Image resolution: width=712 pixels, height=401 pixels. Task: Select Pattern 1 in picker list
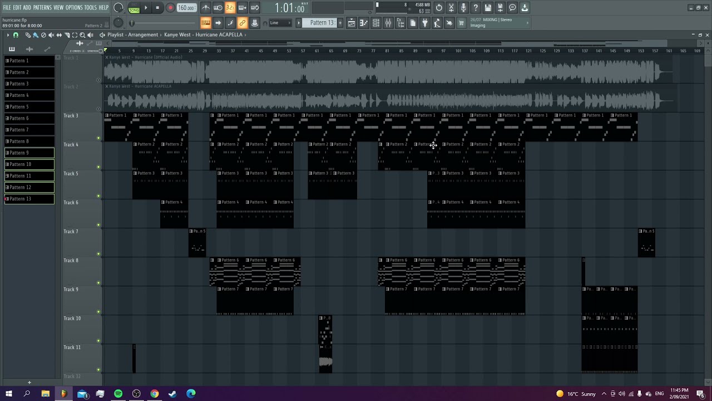[x=29, y=61]
